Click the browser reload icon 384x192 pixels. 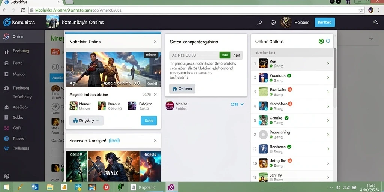[22, 10]
